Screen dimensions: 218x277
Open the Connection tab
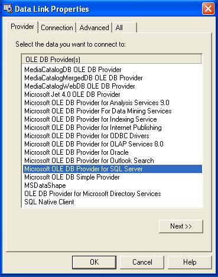(57, 28)
